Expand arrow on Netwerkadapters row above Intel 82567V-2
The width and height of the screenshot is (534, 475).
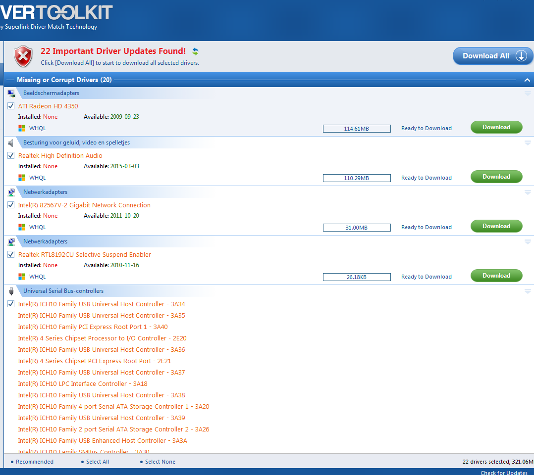(528, 192)
